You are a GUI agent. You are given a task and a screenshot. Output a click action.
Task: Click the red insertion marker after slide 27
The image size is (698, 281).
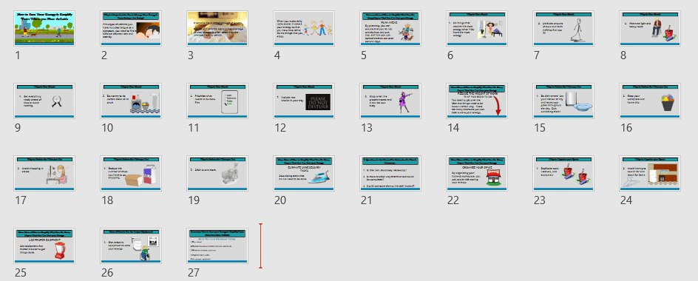(x=260, y=246)
